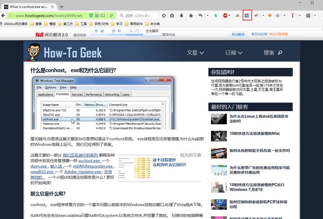Set translation level to 专家
Screen dimensions: 323x219
tap(99, 31)
